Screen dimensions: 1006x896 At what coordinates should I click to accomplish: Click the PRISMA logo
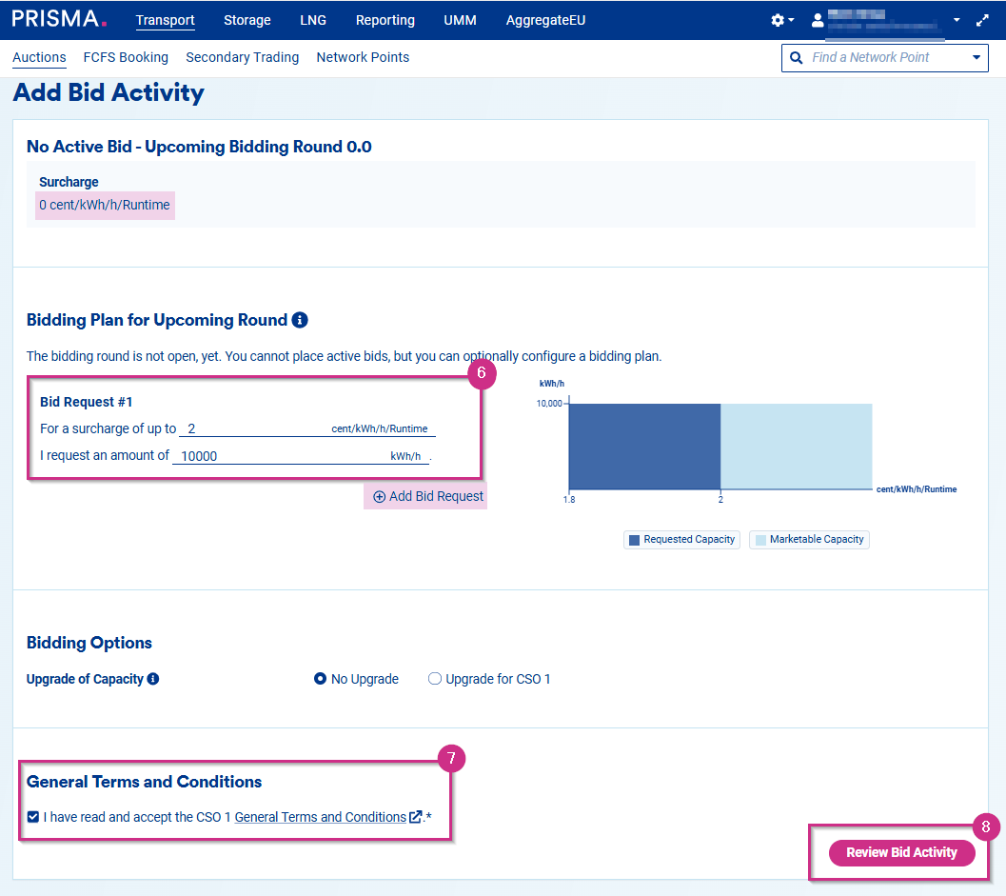coord(59,20)
